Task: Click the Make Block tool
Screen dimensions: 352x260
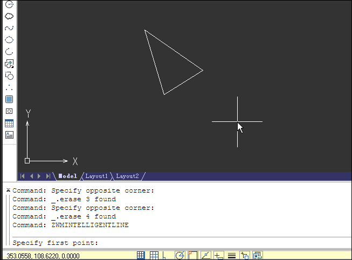Action: point(9,76)
